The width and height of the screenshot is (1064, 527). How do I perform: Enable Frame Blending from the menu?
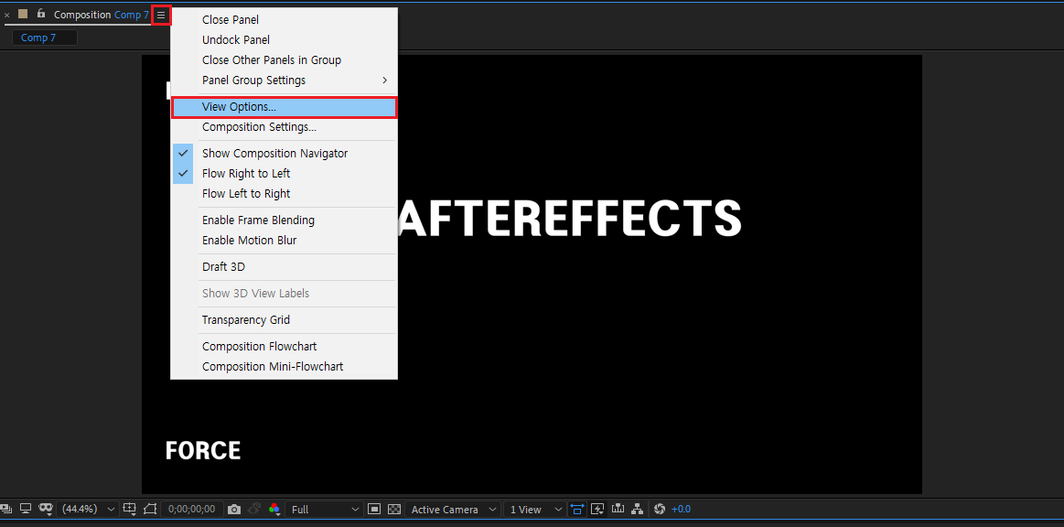point(284,220)
